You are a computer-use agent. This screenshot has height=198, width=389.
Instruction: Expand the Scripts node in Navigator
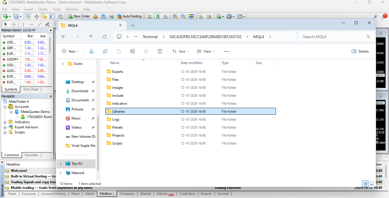point(5,132)
